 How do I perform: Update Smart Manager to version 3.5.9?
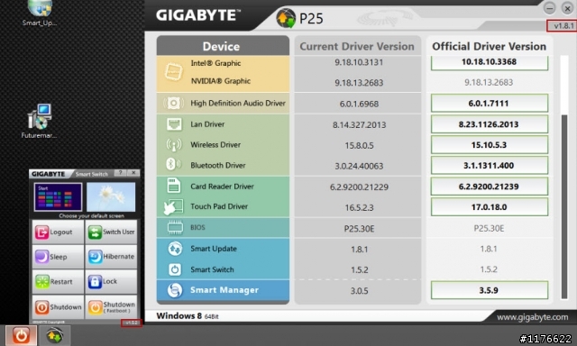[489, 290]
